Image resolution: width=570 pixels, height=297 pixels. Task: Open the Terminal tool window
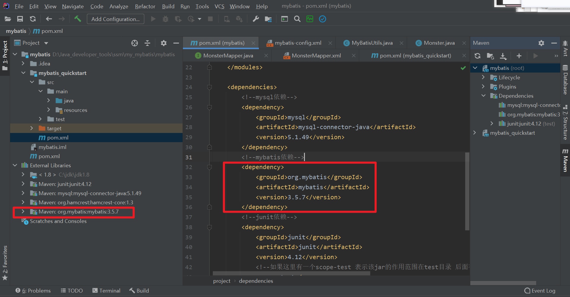[106, 290]
